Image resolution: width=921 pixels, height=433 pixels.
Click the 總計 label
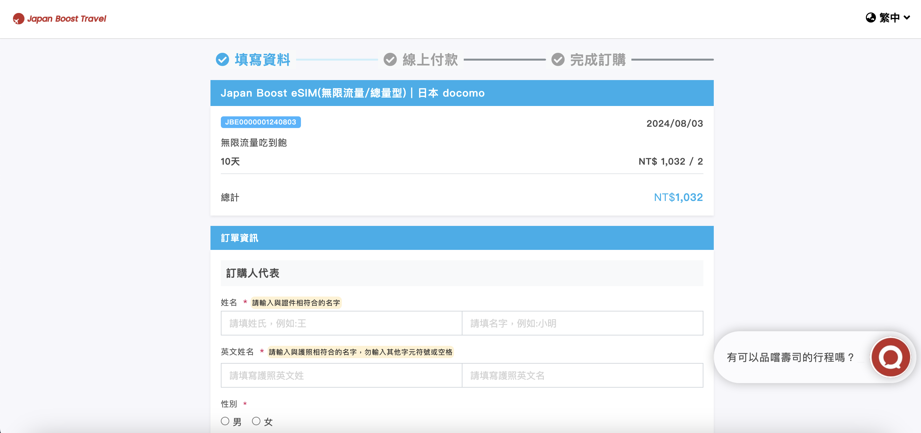point(230,197)
